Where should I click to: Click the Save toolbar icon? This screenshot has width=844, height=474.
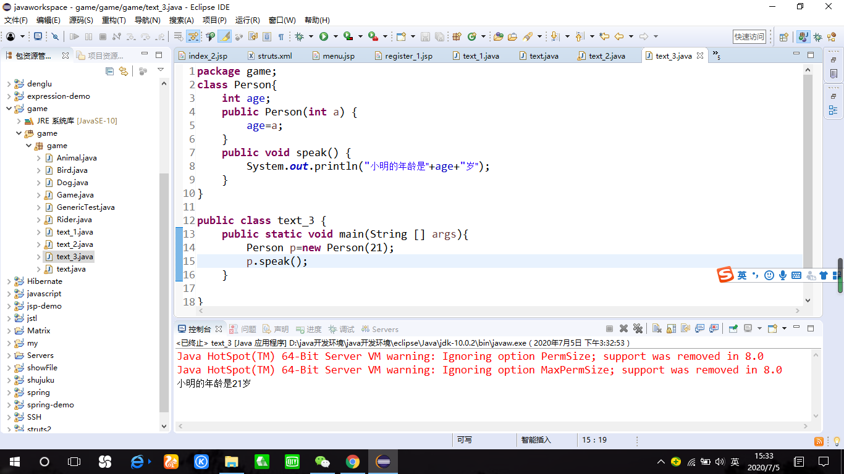pyautogui.click(x=425, y=36)
